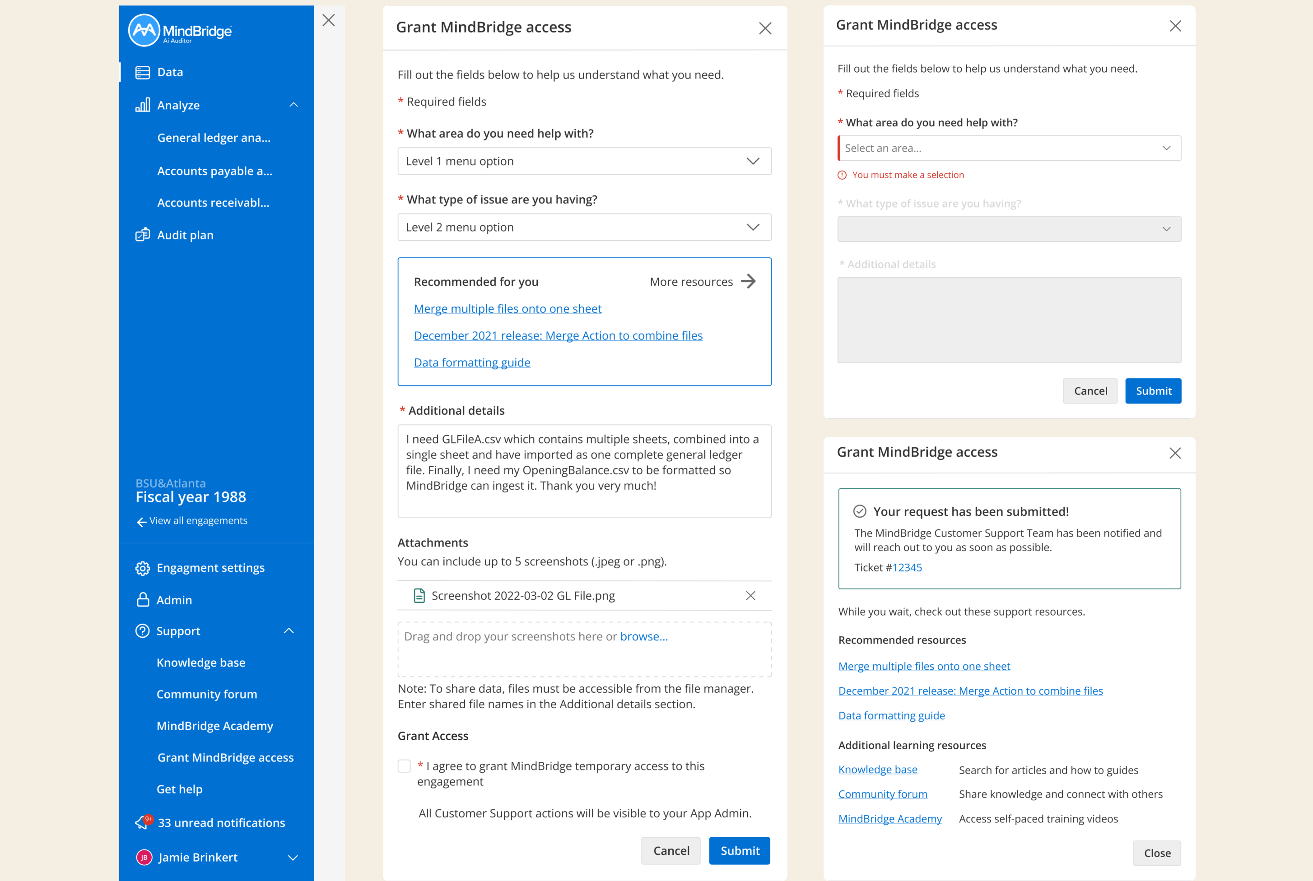Image resolution: width=1313 pixels, height=881 pixels.
Task: Check the agree to grant temporary access checkbox
Action: [404, 766]
